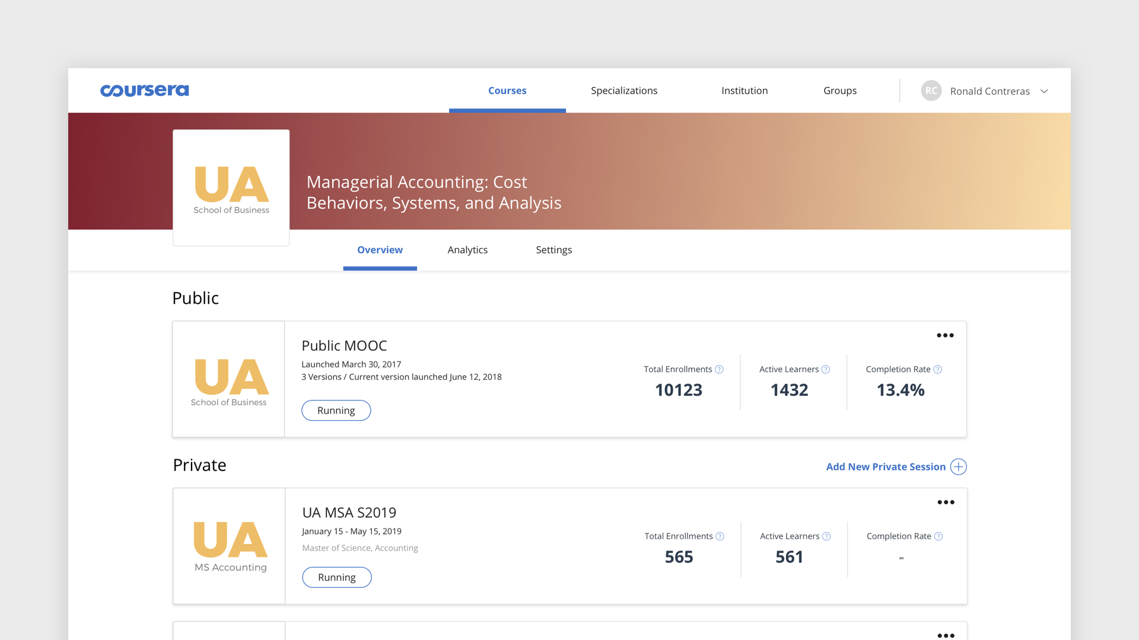Click the Ronald Contreras user name

(x=990, y=91)
